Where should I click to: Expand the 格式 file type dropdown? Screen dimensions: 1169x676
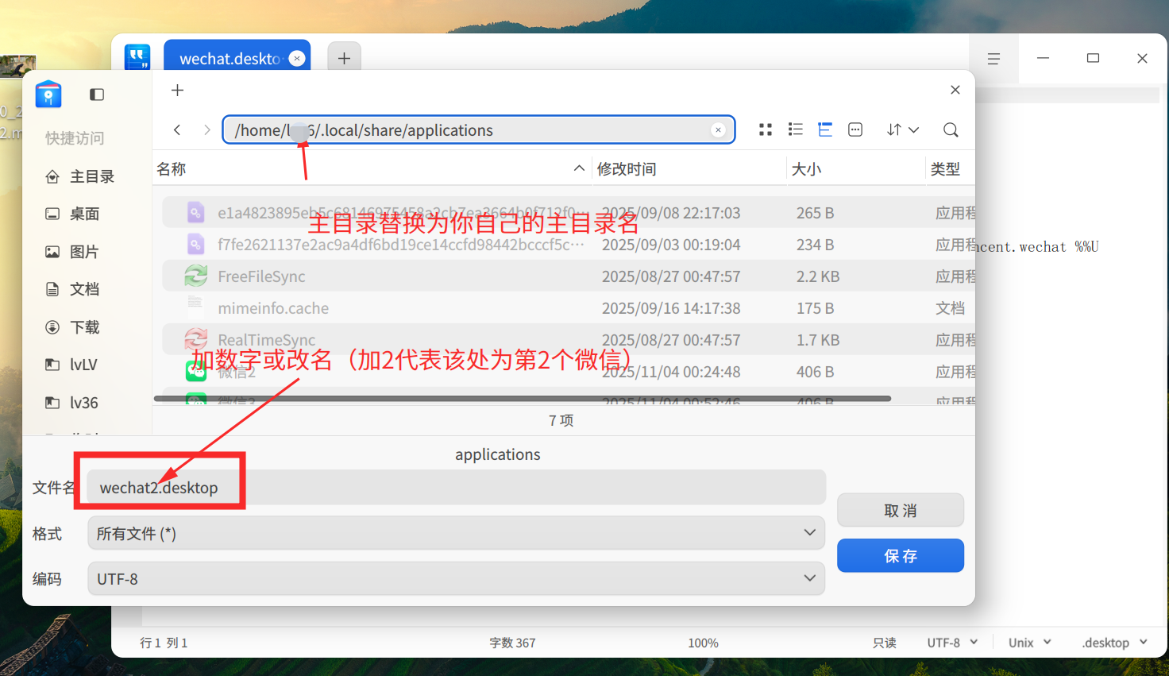point(456,533)
